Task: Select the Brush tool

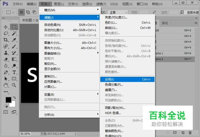Action: 14,46
